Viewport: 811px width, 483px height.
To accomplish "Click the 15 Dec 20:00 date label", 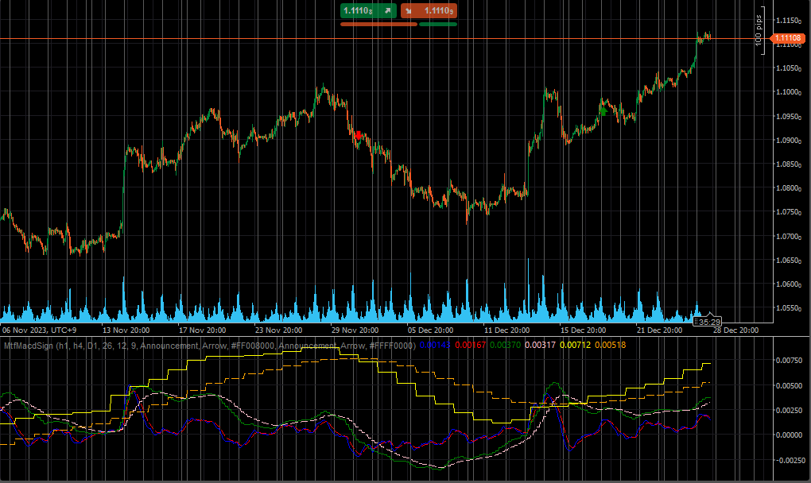I will tap(583, 330).
